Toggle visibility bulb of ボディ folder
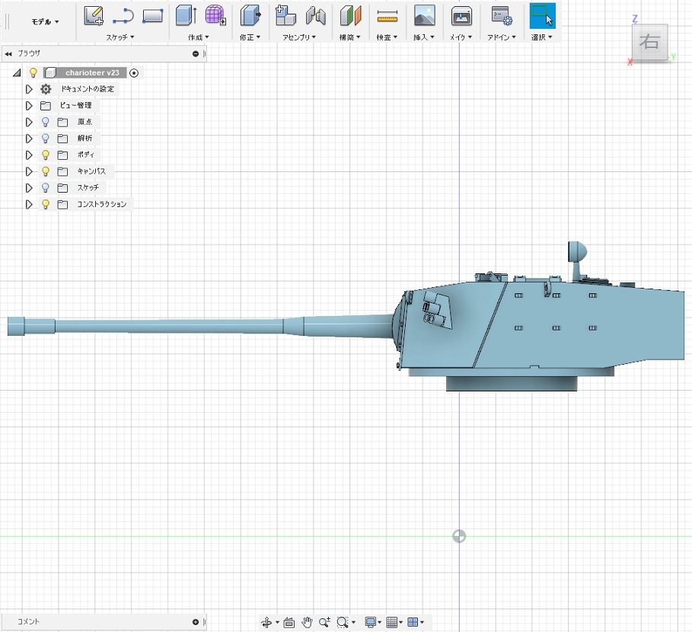The image size is (692, 632). tap(46, 155)
